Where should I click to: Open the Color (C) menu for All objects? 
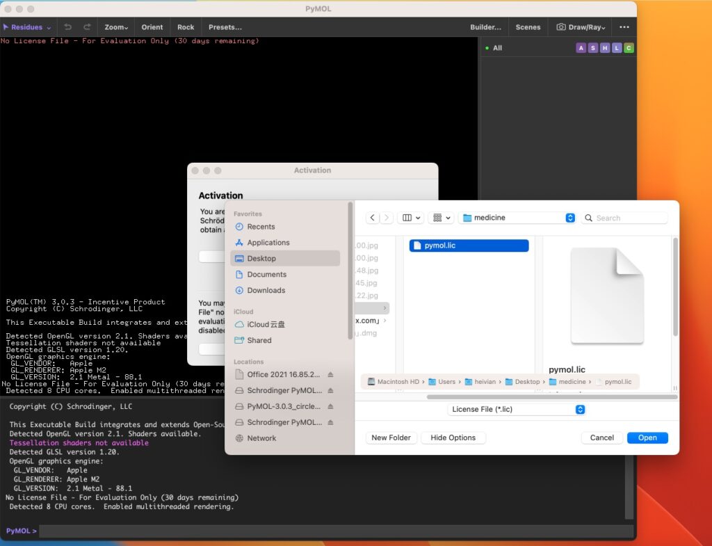628,47
